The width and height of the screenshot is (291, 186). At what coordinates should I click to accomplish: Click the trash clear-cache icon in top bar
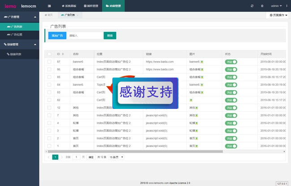(262, 6)
